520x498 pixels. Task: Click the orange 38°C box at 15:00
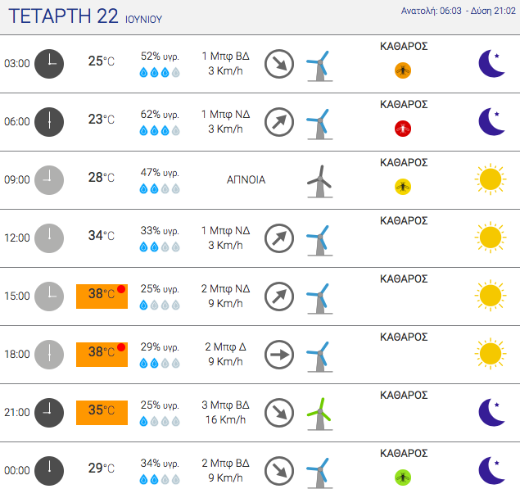102,297
